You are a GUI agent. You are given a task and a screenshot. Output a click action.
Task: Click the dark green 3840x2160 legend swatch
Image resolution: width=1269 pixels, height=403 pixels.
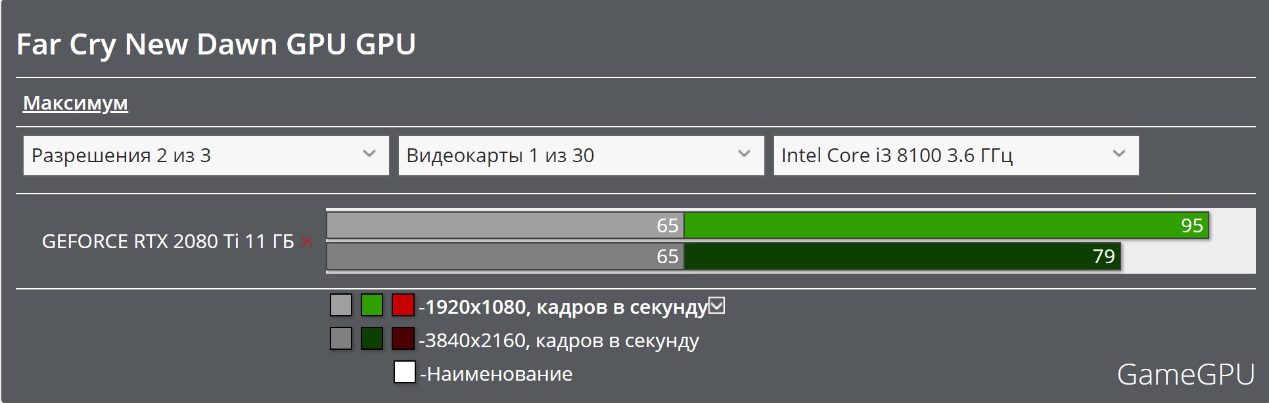point(372,339)
